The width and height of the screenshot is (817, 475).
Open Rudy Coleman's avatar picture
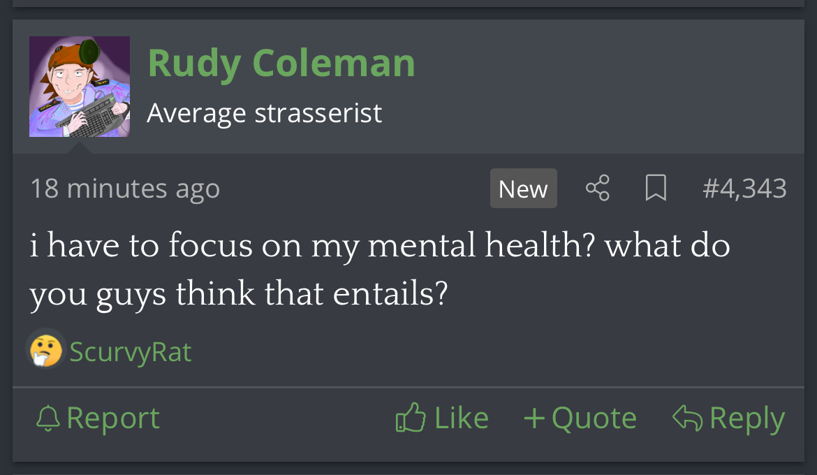[x=80, y=87]
